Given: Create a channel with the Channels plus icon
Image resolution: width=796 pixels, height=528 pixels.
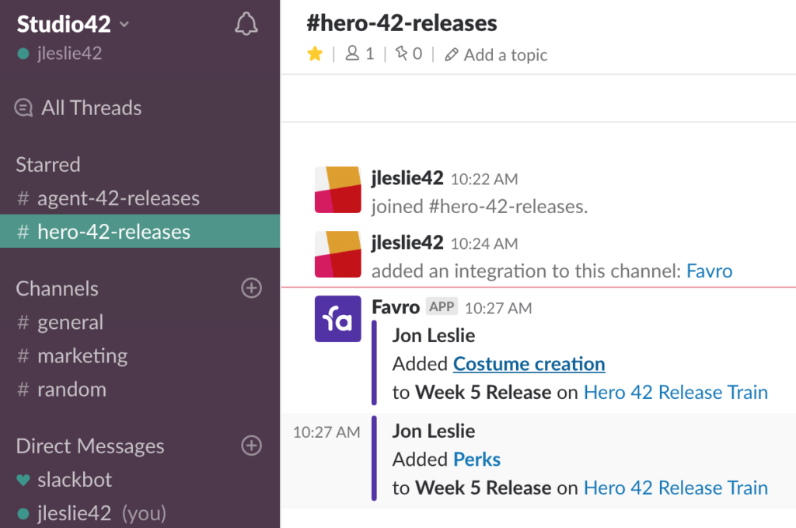Looking at the screenshot, I should (251, 288).
